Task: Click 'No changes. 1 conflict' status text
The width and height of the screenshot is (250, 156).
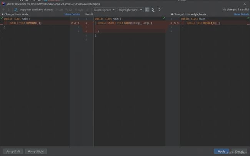Action: 235,10
